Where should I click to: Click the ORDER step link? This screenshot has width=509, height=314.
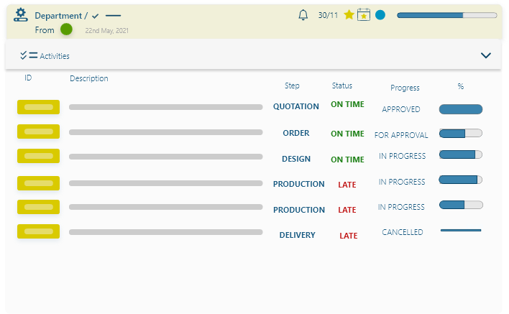[x=296, y=133]
